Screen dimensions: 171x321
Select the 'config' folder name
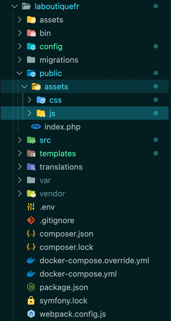[x=51, y=47]
